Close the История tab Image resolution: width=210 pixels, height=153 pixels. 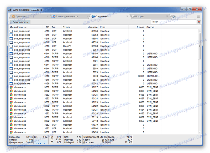(x=167, y=16)
